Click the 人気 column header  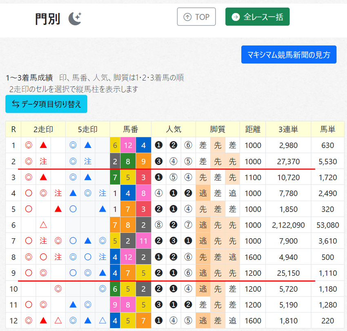tap(173, 129)
